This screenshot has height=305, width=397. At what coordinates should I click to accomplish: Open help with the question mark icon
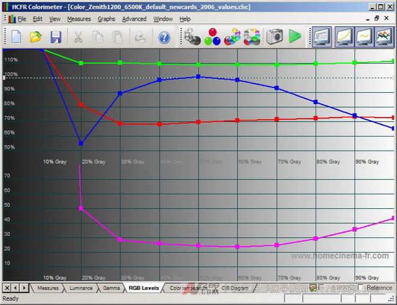(x=163, y=37)
